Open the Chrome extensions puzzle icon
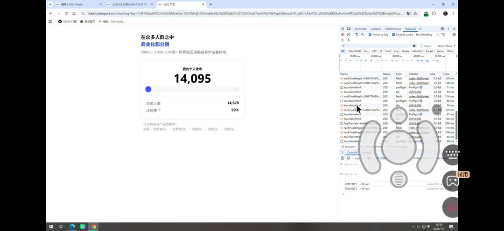 click(434, 13)
